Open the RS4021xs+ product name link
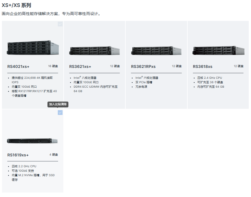 pyautogui.click(x=18, y=67)
